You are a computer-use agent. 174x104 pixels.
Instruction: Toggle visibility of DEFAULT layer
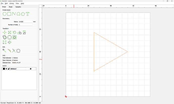[x=6, y=69]
